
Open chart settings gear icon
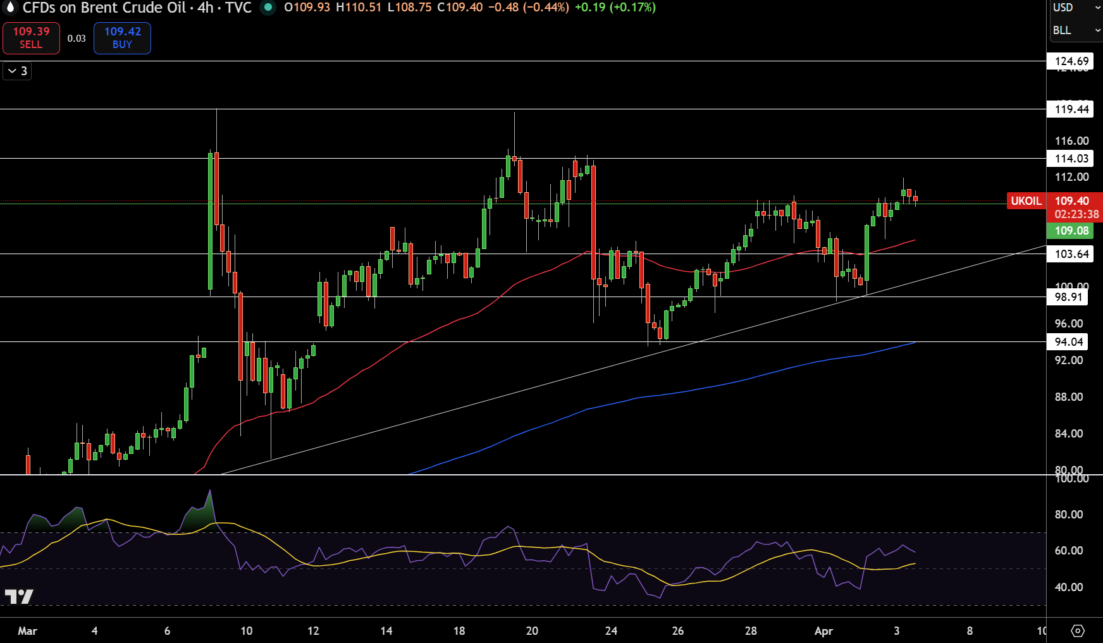click(x=1078, y=631)
